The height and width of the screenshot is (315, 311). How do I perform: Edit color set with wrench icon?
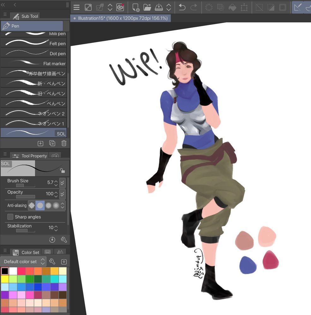tap(52, 261)
